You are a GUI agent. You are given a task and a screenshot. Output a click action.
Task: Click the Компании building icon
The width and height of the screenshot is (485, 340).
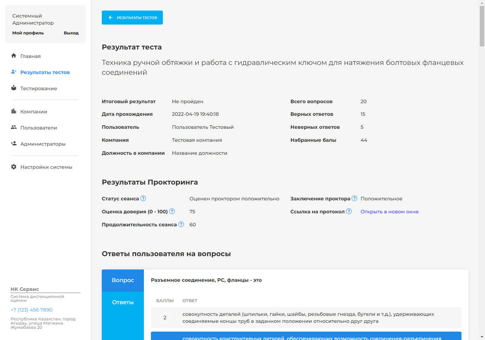pyautogui.click(x=14, y=111)
